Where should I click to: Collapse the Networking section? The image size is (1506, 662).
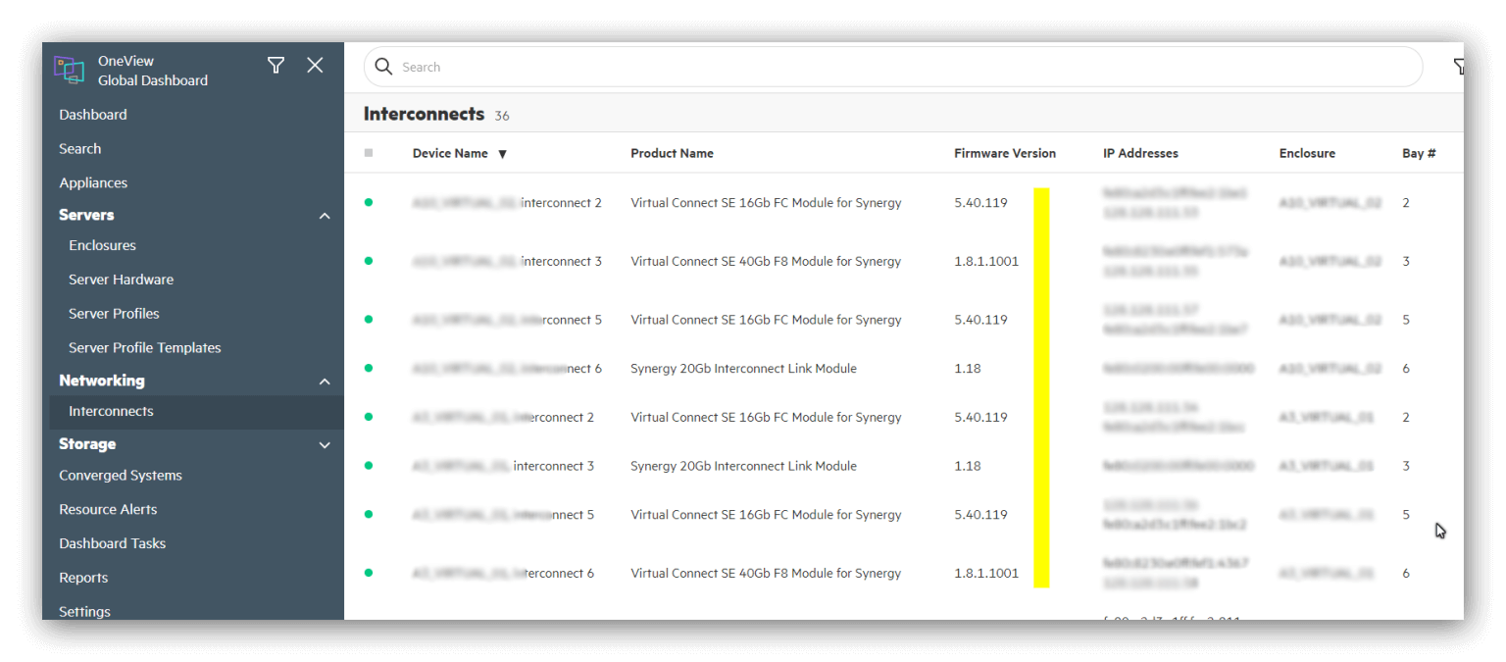(325, 381)
